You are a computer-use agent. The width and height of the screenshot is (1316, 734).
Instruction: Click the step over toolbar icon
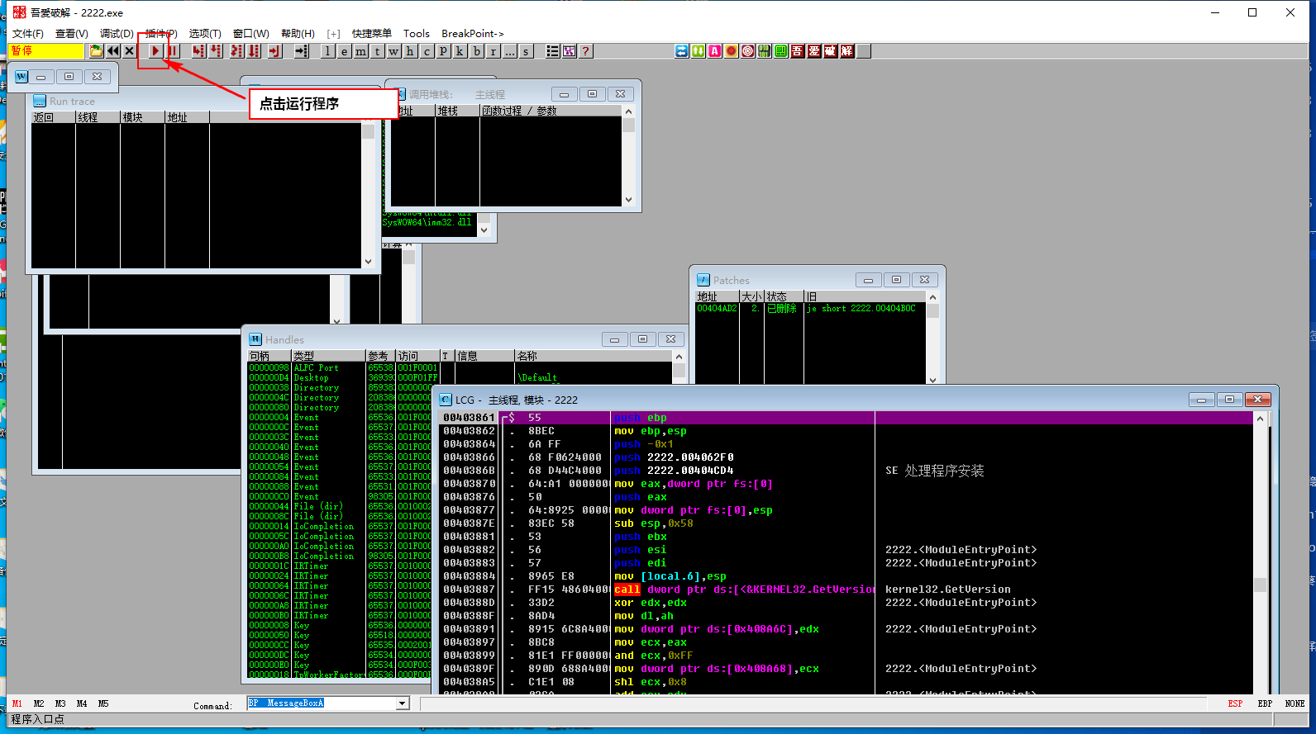pyautogui.click(x=216, y=51)
